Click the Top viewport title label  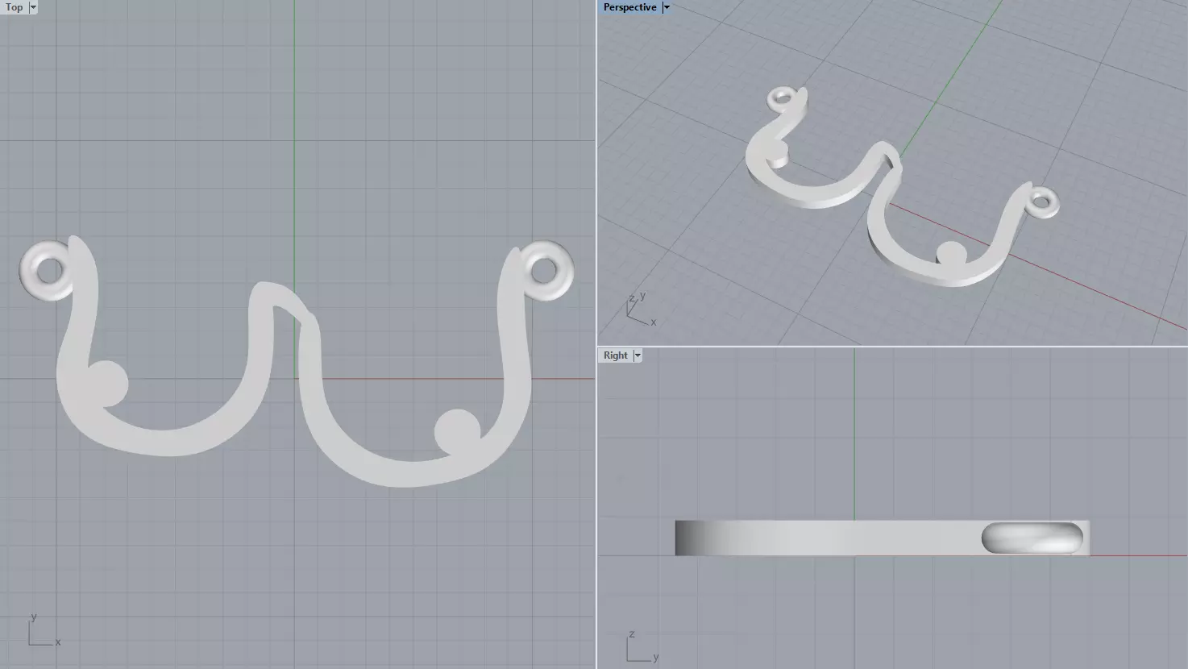(15, 7)
